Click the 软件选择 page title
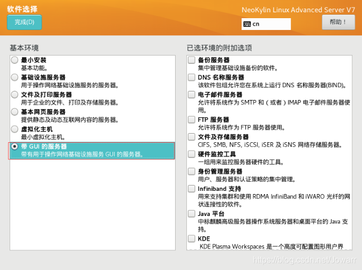The image size is (362, 270). point(22,9)
